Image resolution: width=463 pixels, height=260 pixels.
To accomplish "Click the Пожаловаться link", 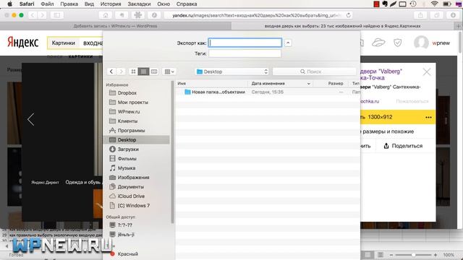I will (x=412, y=101).
